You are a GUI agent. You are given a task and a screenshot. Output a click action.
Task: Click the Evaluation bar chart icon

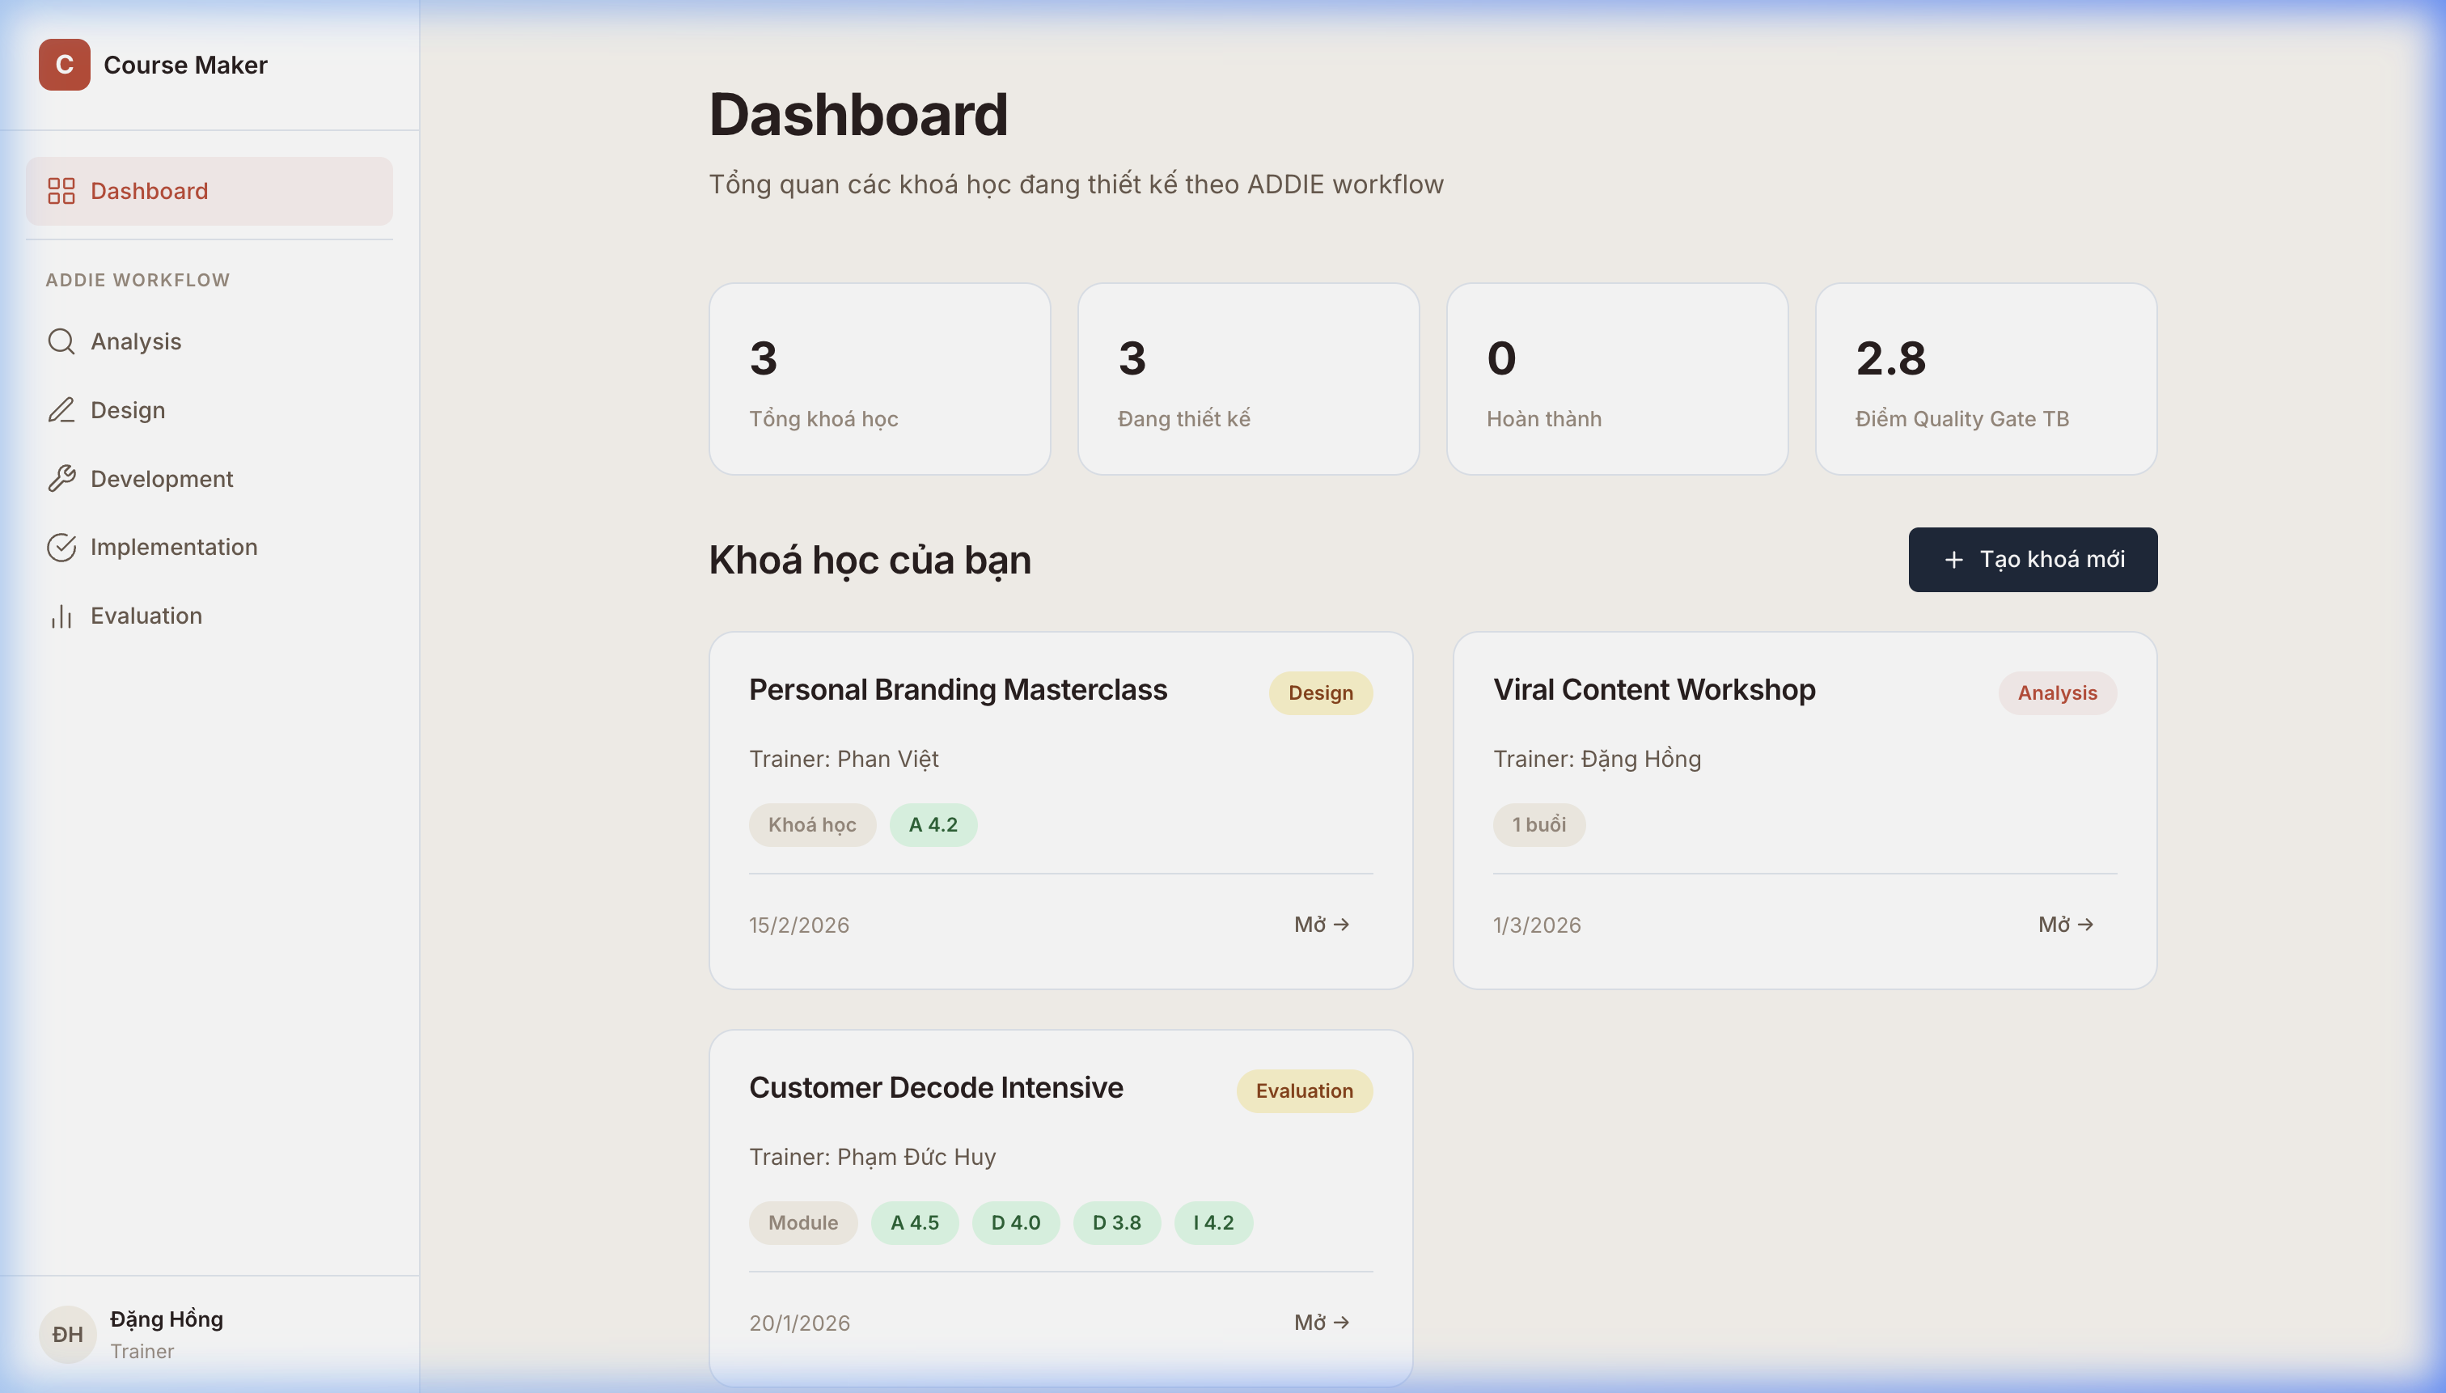(x=61, y=616)
